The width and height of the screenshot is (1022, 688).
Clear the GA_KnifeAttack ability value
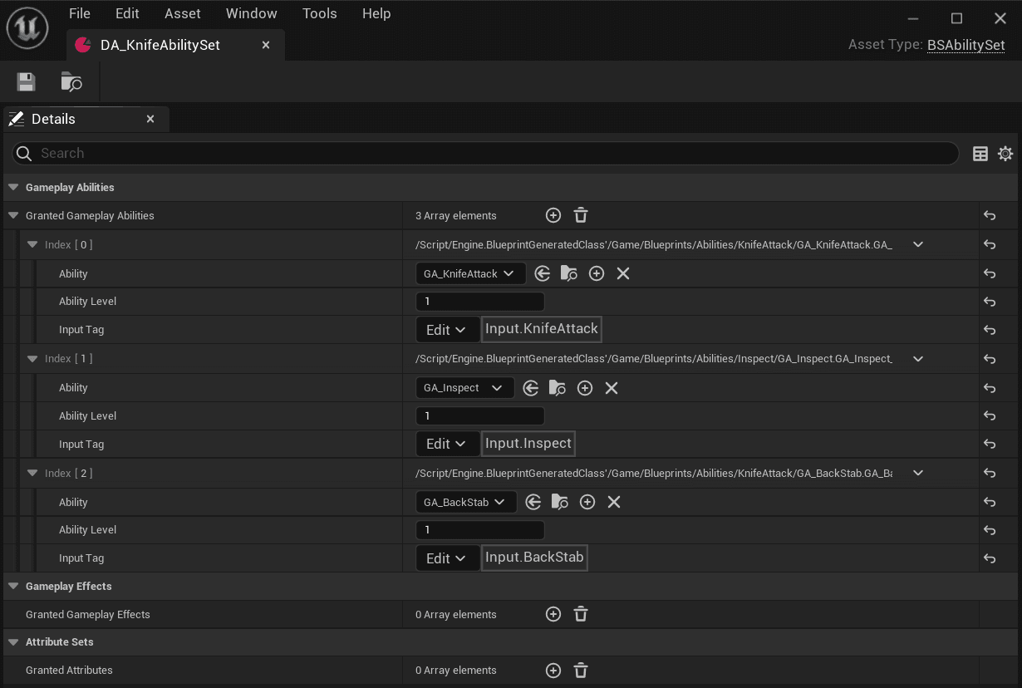(623, 273)
